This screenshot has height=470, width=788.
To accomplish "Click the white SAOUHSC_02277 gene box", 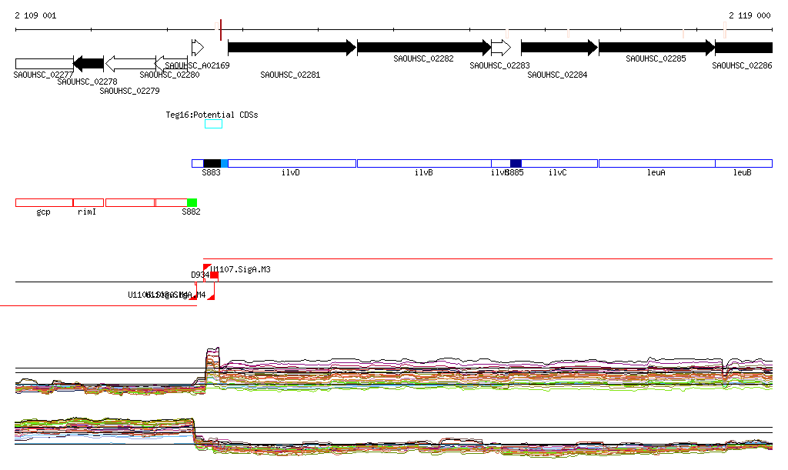I will [x=44, y=63].
